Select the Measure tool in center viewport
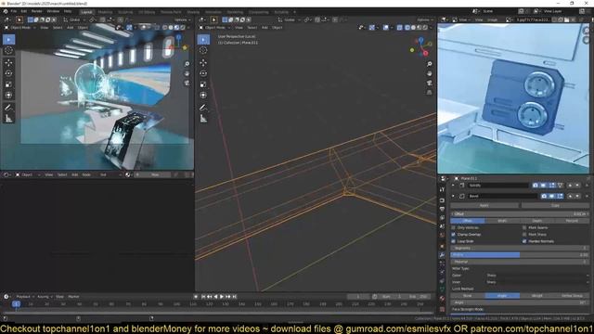 pyautogui.click(x=203, y=119)
